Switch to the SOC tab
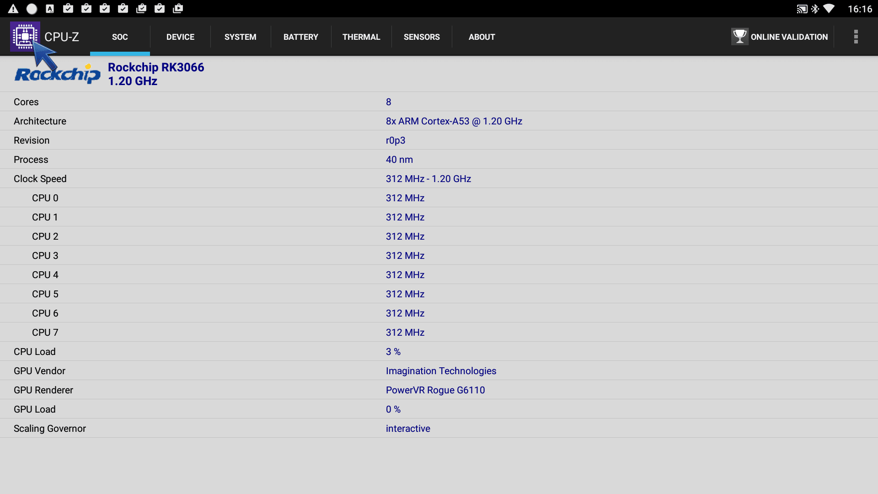 120,37
